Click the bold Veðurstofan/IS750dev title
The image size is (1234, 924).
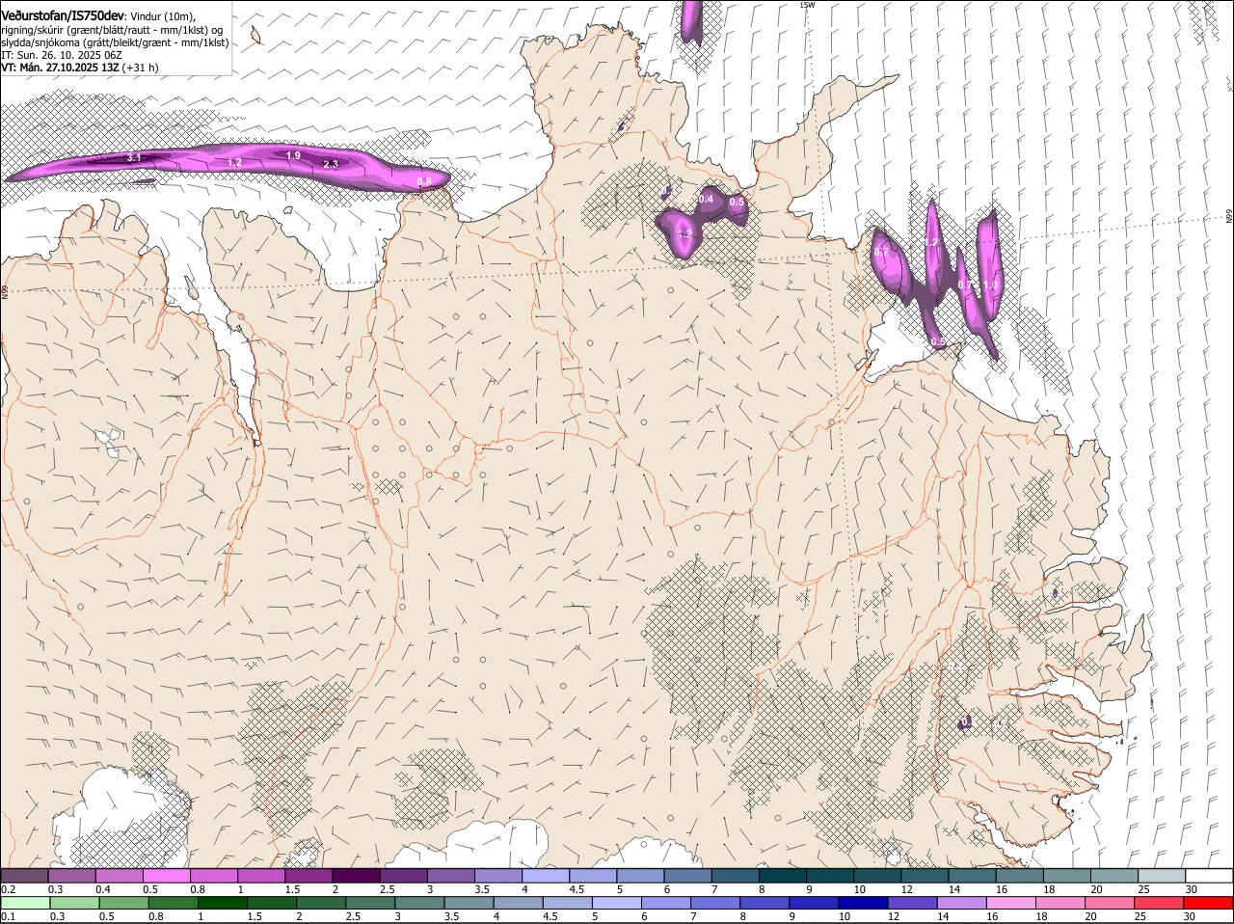63,15
